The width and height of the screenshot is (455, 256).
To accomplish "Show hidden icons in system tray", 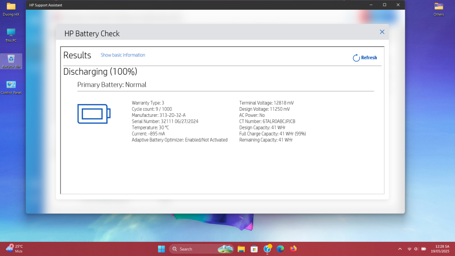I will (x=400, y=249).
